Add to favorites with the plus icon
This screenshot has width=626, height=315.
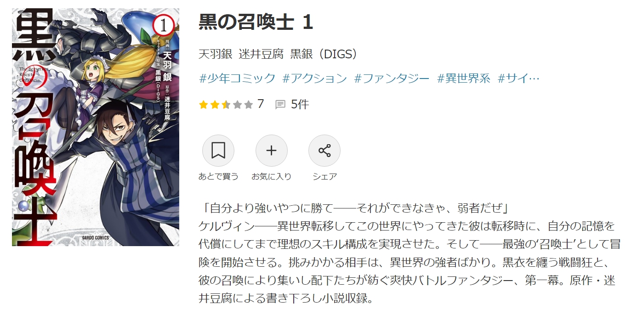[x=272, y=151]
